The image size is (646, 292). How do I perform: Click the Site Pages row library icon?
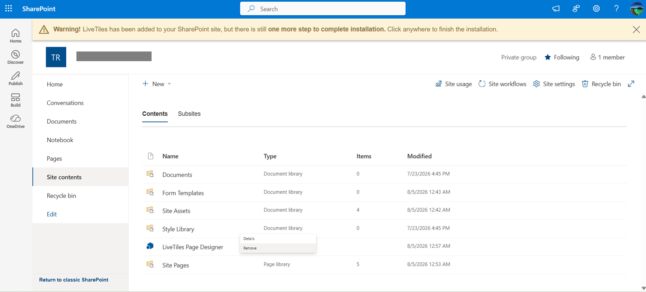tap(150, 264)
